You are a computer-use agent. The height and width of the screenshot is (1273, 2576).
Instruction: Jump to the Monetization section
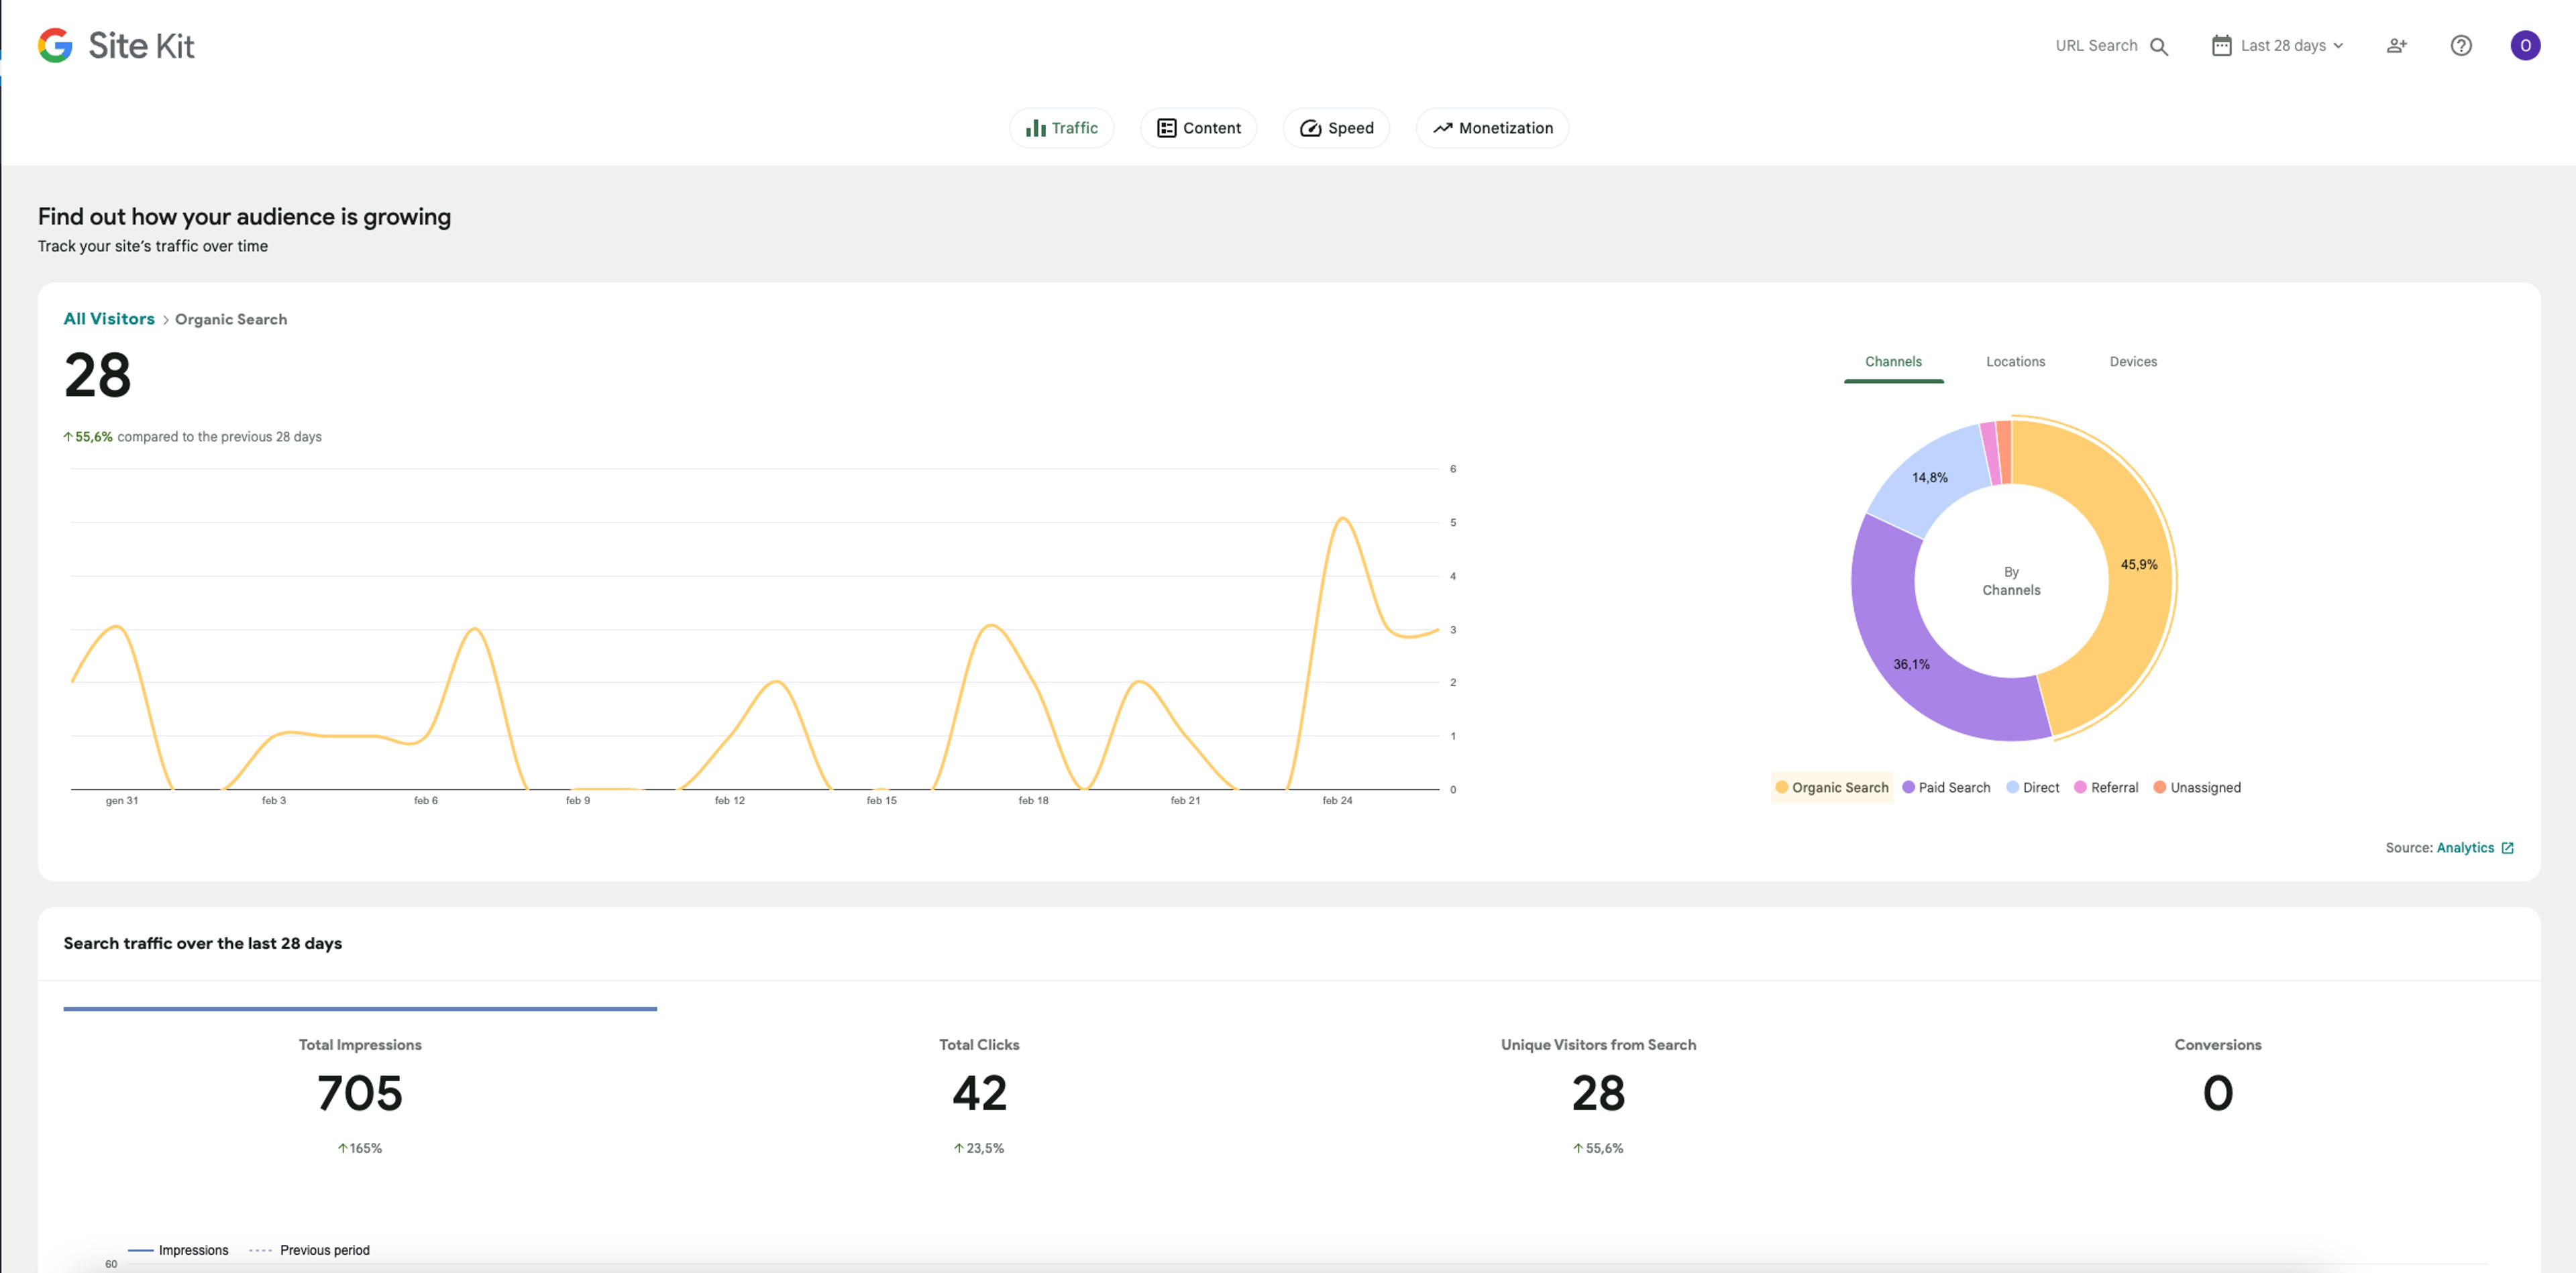point(1492,128)
